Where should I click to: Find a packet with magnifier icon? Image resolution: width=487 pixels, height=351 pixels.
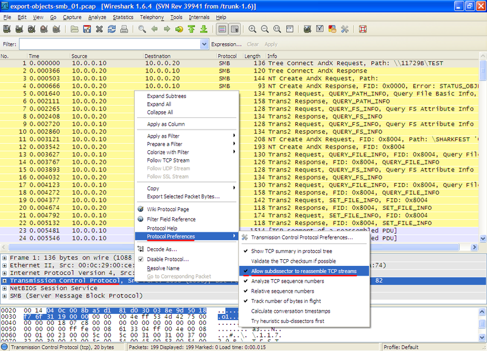click(x=142, y=29)
